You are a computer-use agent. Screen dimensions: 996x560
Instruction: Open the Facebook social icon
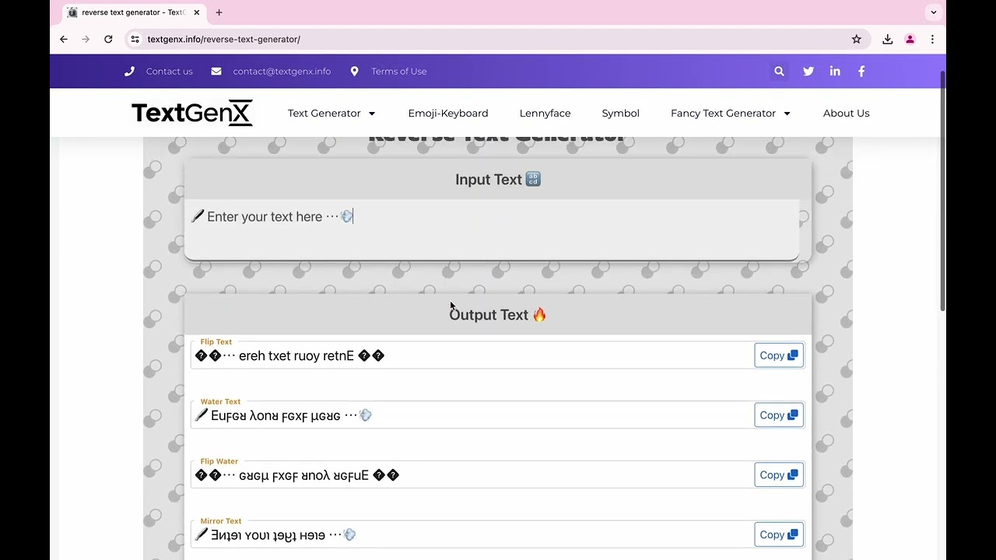861,71
